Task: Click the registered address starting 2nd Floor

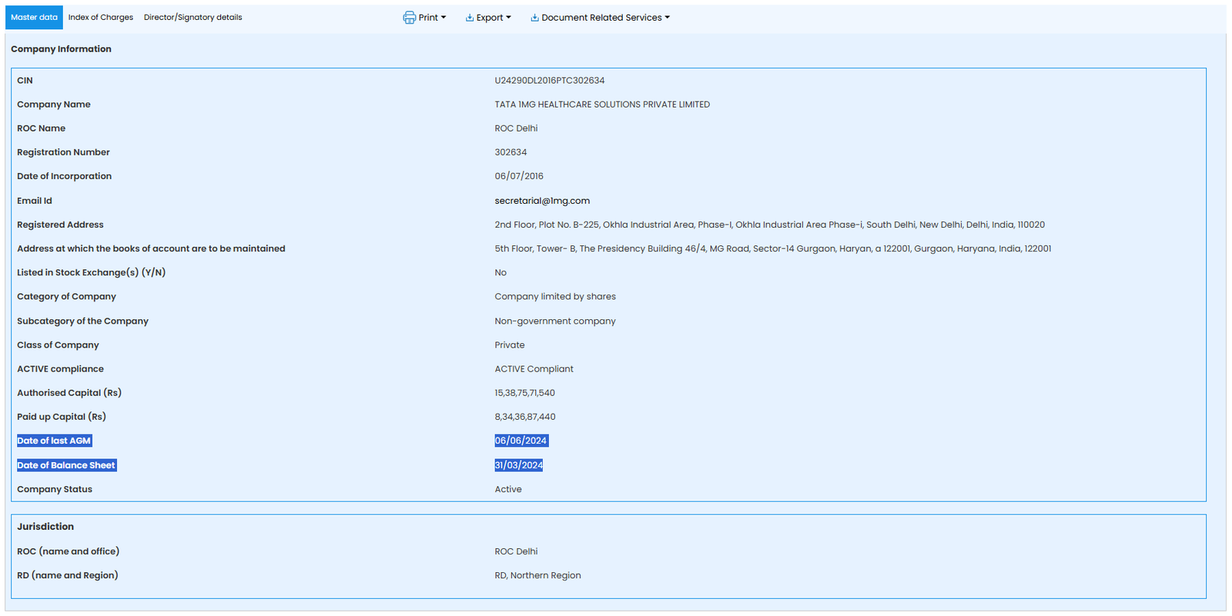Action: click(x=770, y=225)
